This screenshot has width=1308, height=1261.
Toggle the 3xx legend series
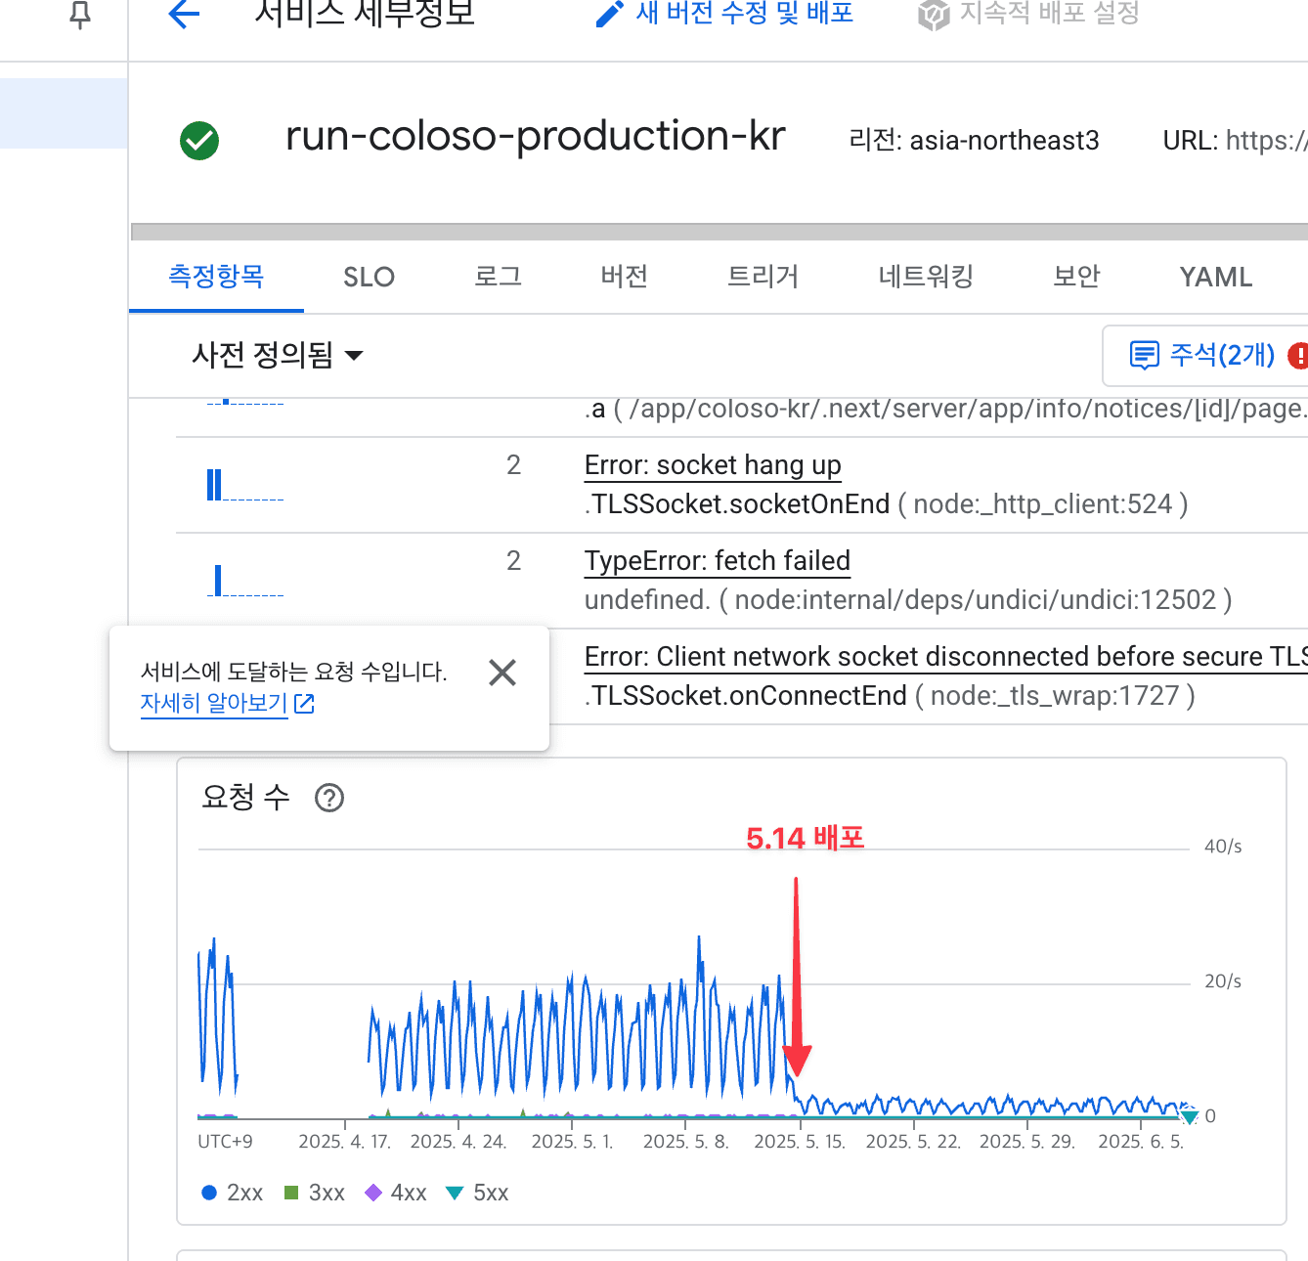click(x=314, y=1193)
